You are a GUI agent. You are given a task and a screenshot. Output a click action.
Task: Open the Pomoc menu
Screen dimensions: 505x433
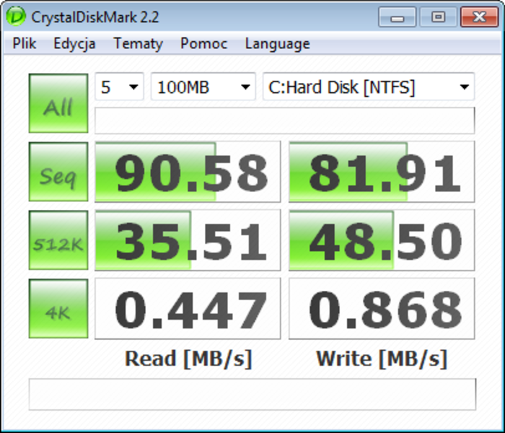[x=204, y=43]
